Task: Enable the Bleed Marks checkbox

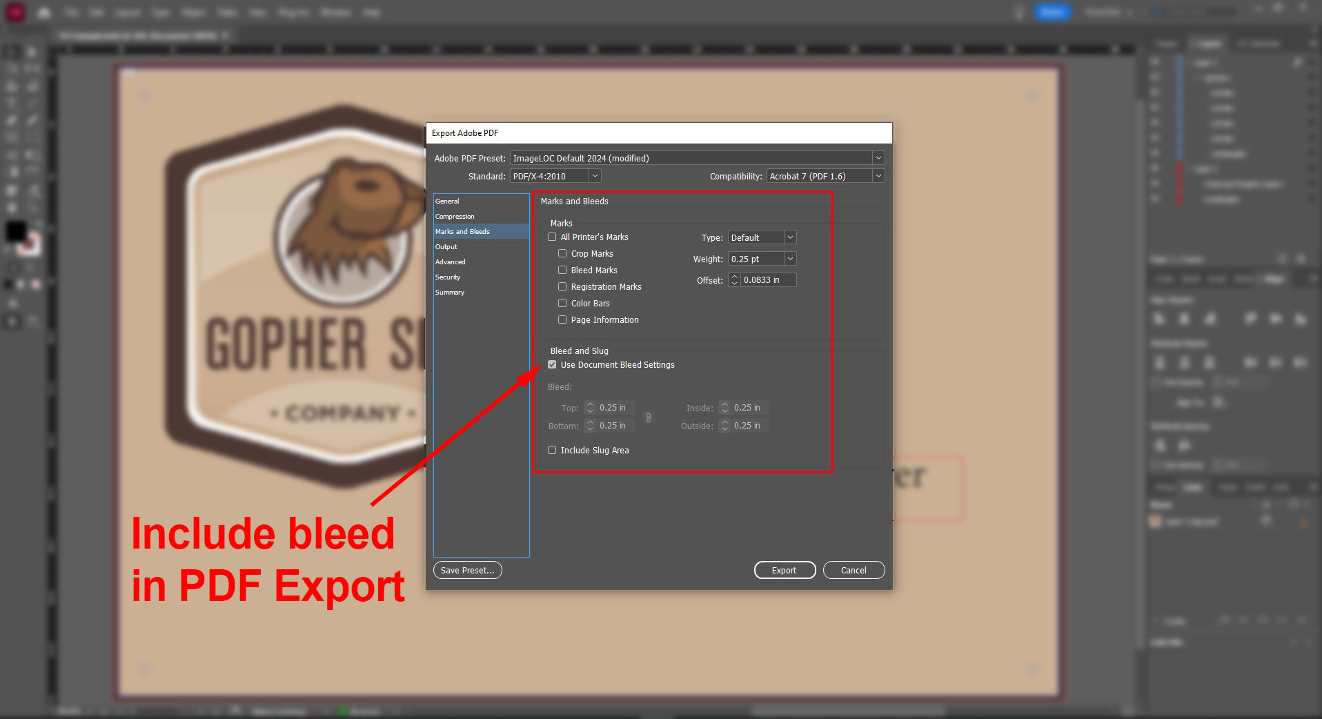Action: coord(562,270)
